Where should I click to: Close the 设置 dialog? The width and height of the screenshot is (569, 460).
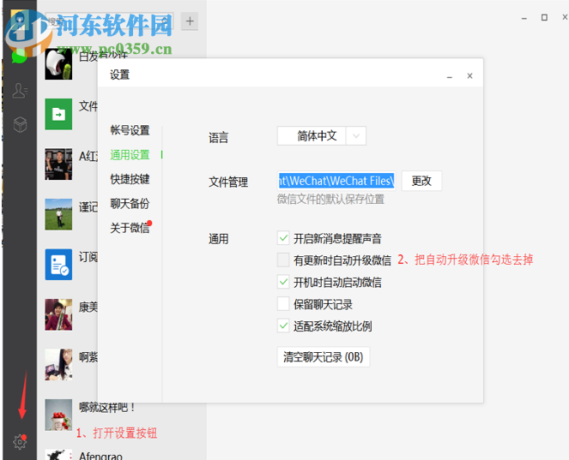(x=469, y=75)
